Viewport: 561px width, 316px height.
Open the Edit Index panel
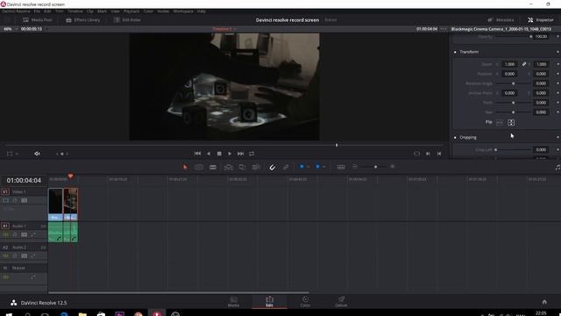pyautogui.click(x=127, y=20)
